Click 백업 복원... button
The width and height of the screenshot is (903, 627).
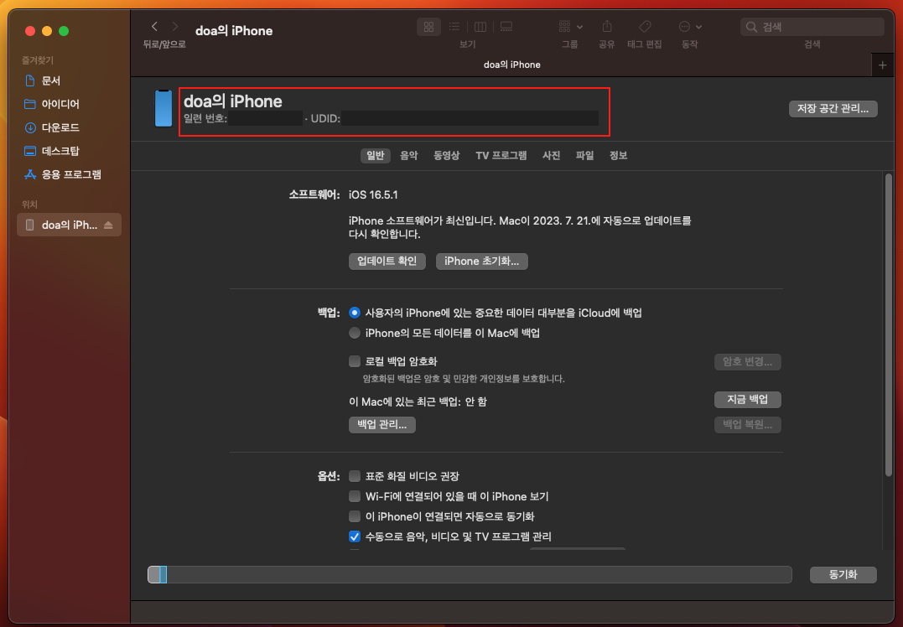coord(748,425)
